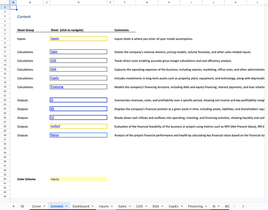The image size is (268, 210).
Task: Switch to the Cover sheet tab
Action: (x=37, y=206)
